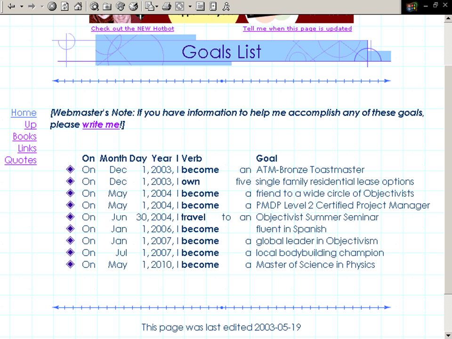Open the Books page link
Image resolution: width=452 pixels, height=339 pixels.
[24, 136]
